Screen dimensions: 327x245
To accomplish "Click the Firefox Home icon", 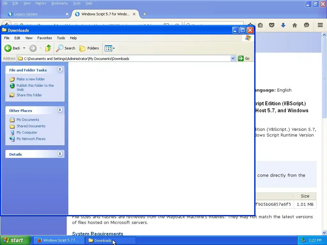I will point(295,25).
